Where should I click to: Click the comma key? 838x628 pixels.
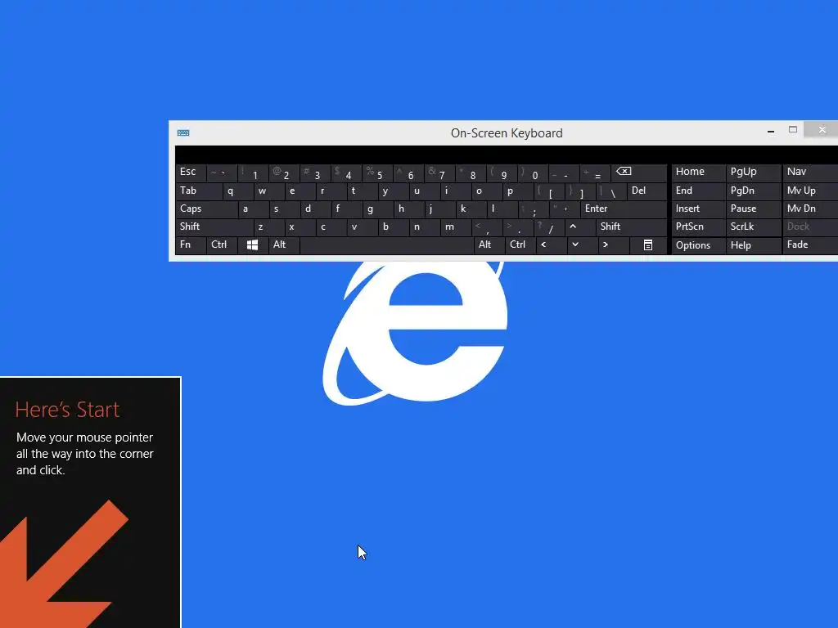(x=486, y=227)
